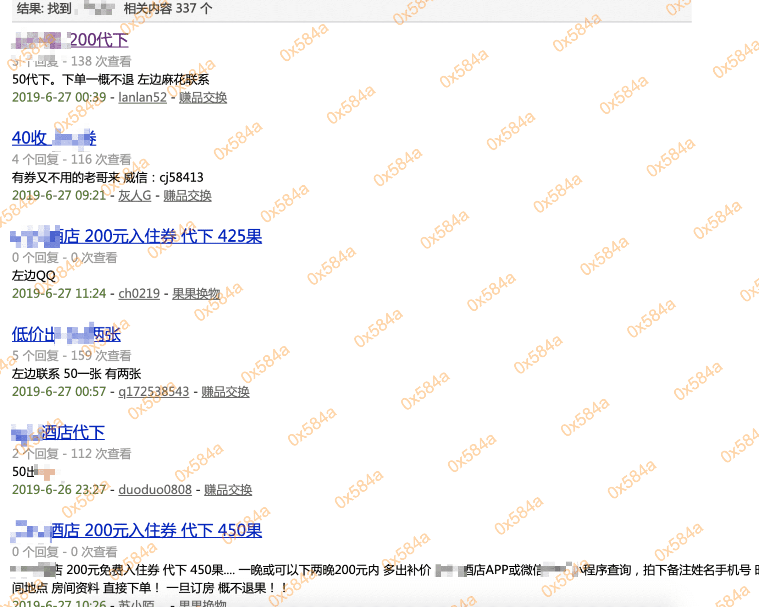The width and height of the screenshot is (759, 607).
Task: Visit user duoduo0808's profile
Action: pyautogui.click(x=155, y=490)
